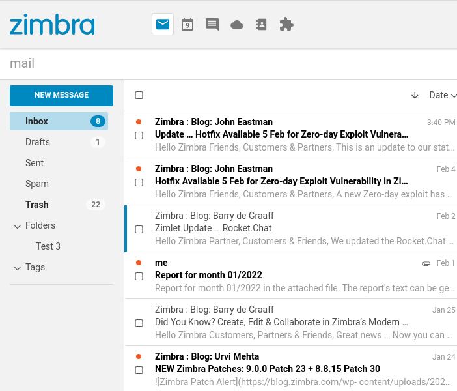
Task: Open the Zimlets puzzle piece icon
Action: pos(286,24)
